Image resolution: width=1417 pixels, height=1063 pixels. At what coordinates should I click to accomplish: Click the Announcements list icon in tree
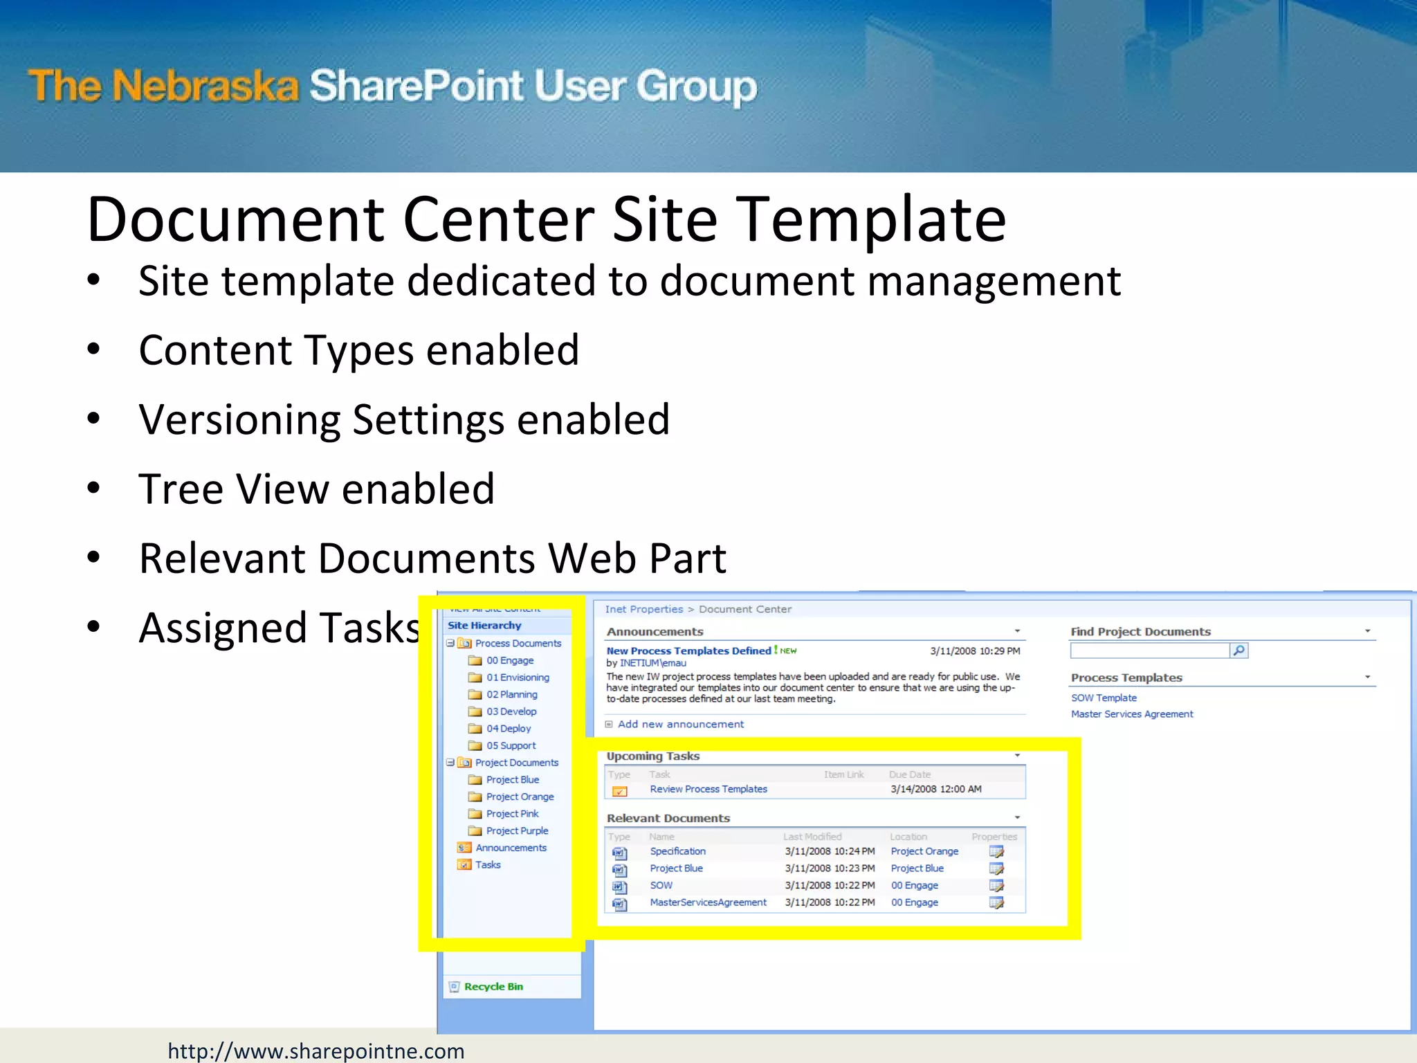tap(464, 848)
